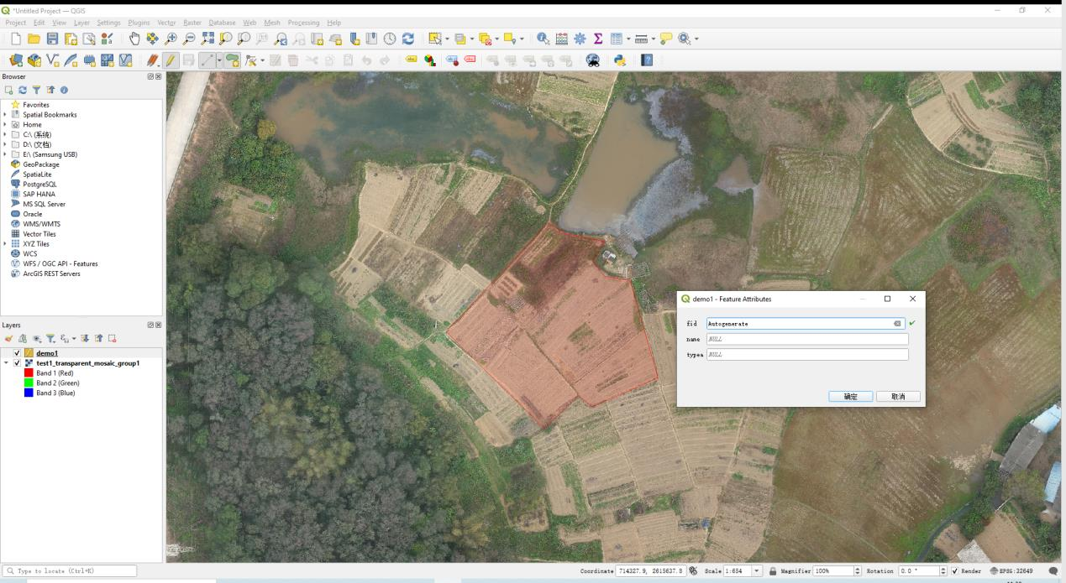
Task: Click the 取消 button to cancel
Action: 898,397
